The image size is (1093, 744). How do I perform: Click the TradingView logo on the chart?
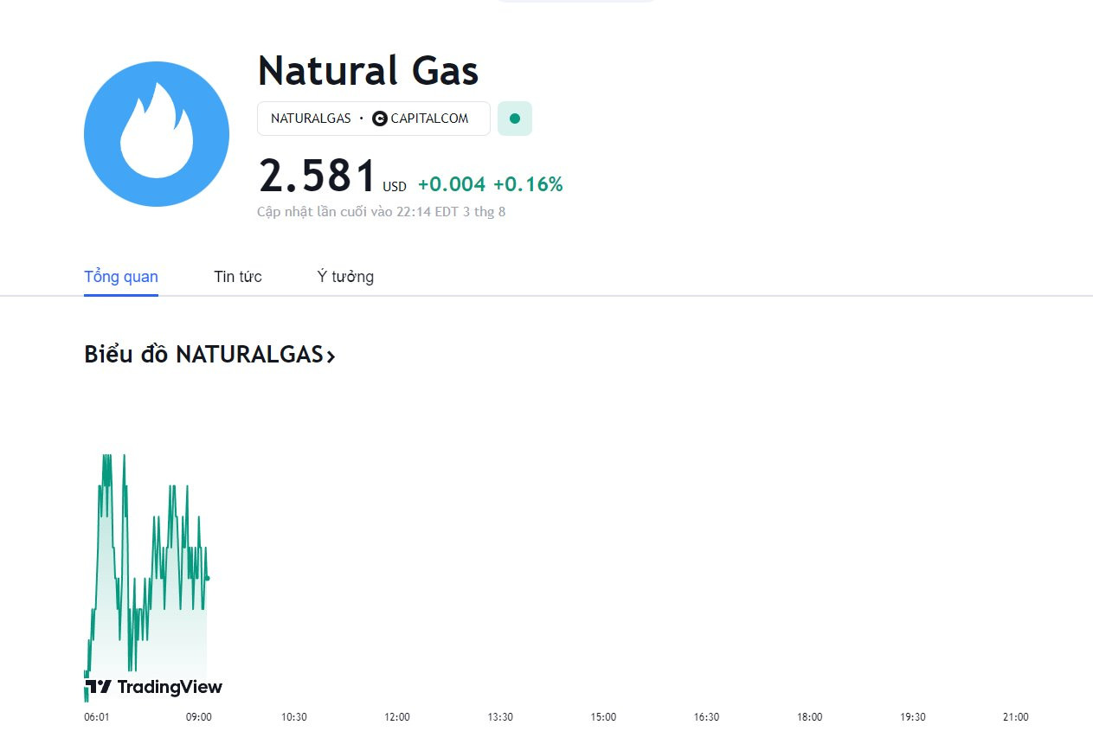click(x=154, y=687)
